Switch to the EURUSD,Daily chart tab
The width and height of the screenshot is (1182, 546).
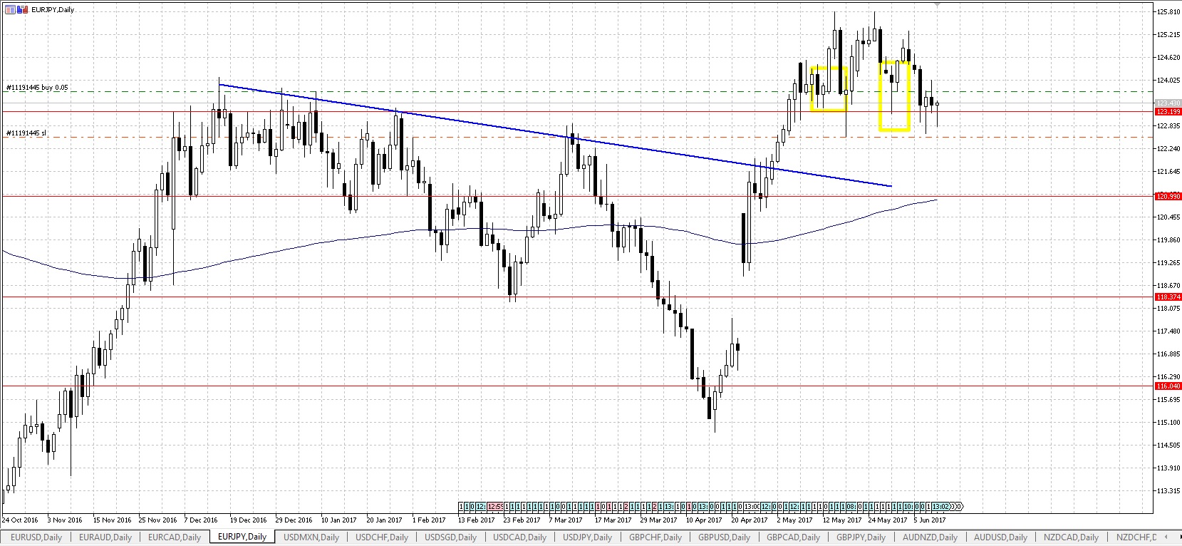point(36,537)
